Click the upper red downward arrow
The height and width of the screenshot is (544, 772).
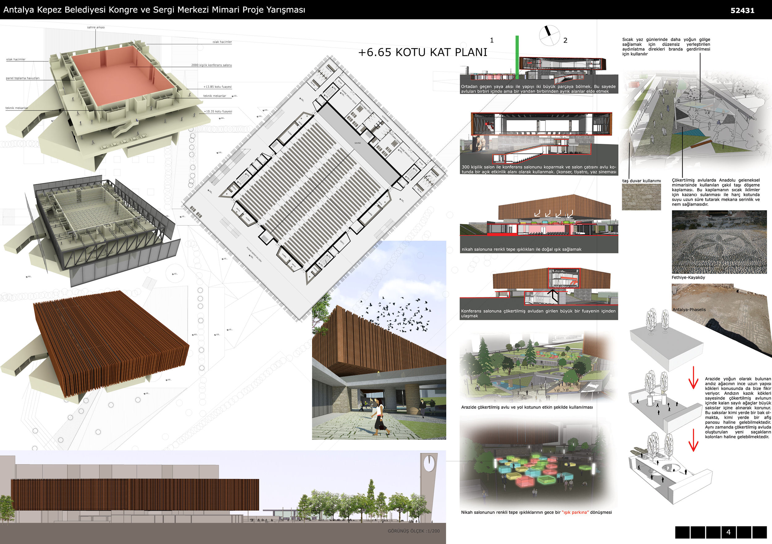tap(693, 378)
